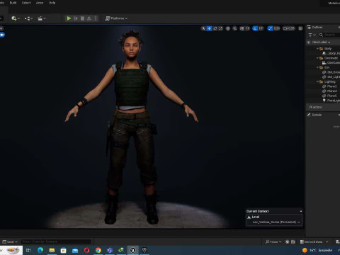Open the Select menu
Viewport: 340px width, 255px height.
[x=26, y=3]
